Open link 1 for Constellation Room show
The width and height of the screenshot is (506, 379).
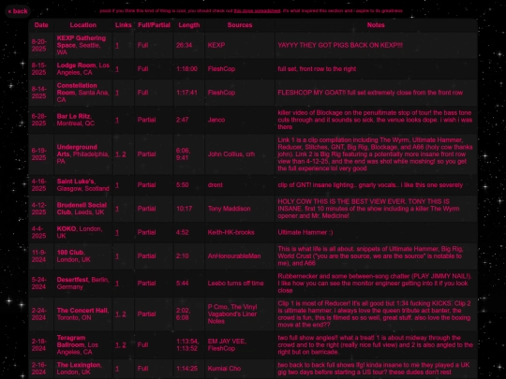coord(117,93)
